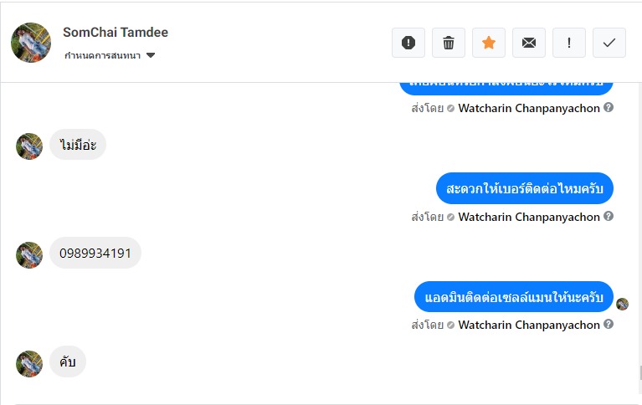The width and height of the screenshot is (642, 405).
Task: Click the avatar beside the คับ message
Action: coord(29,364)
